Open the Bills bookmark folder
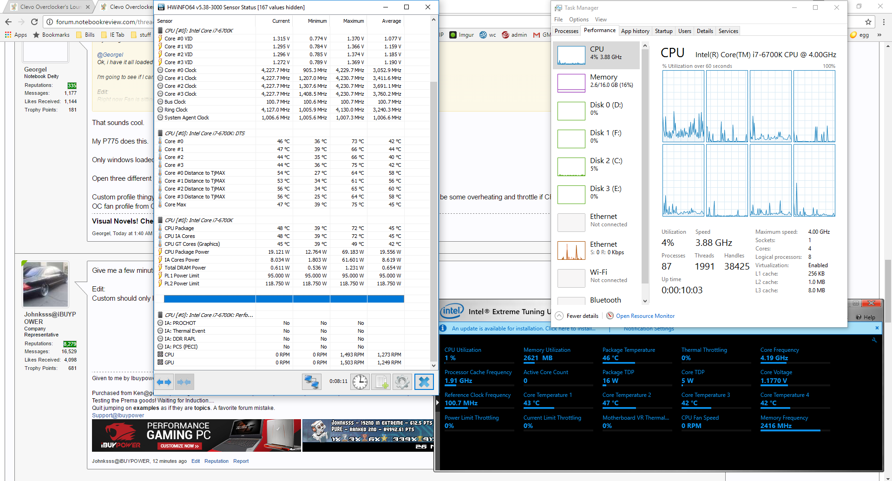Viewport: 892px width, 481px height. coord(85,35)
